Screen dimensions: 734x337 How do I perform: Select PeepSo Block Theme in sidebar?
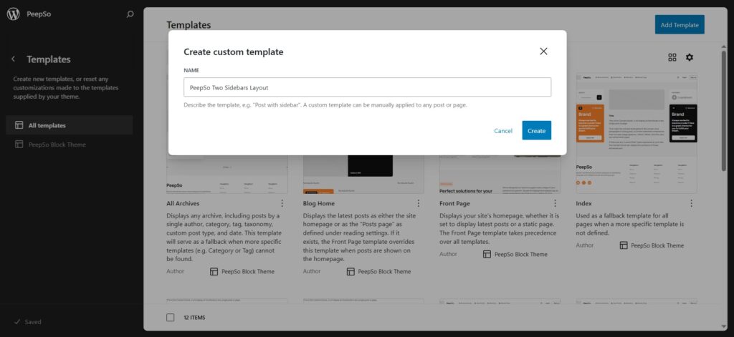point(57,145)
